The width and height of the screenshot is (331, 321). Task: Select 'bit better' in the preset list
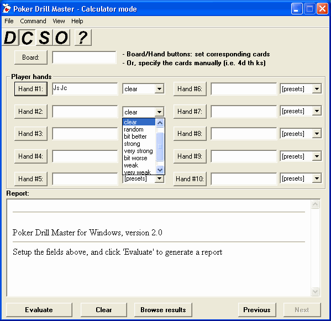tap(139, 136)
